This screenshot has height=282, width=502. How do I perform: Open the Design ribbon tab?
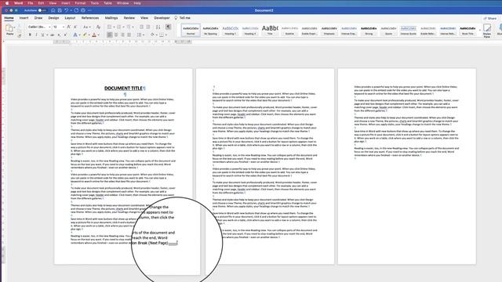(x=53, y=18)
